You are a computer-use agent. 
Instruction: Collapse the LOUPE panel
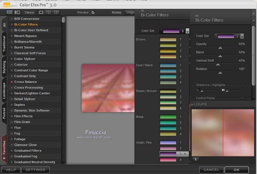pos(192,104)
